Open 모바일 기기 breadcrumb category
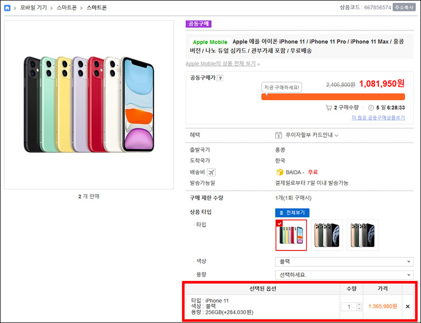Viewport: 421px width, 323px height. [x=34, y=8]
